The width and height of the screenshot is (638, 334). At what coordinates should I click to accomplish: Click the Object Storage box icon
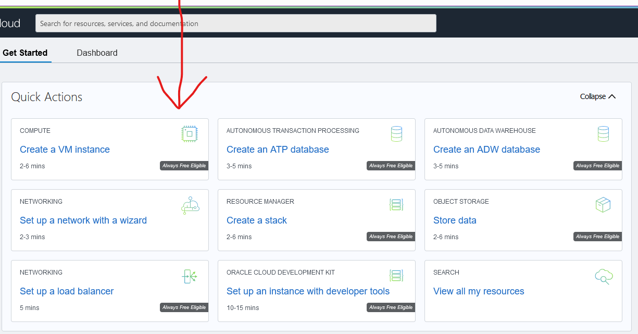603,205
